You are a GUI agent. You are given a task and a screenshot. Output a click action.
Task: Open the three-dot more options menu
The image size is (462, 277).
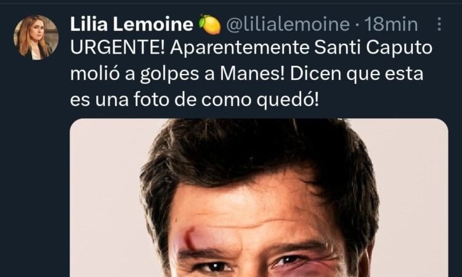439,24
